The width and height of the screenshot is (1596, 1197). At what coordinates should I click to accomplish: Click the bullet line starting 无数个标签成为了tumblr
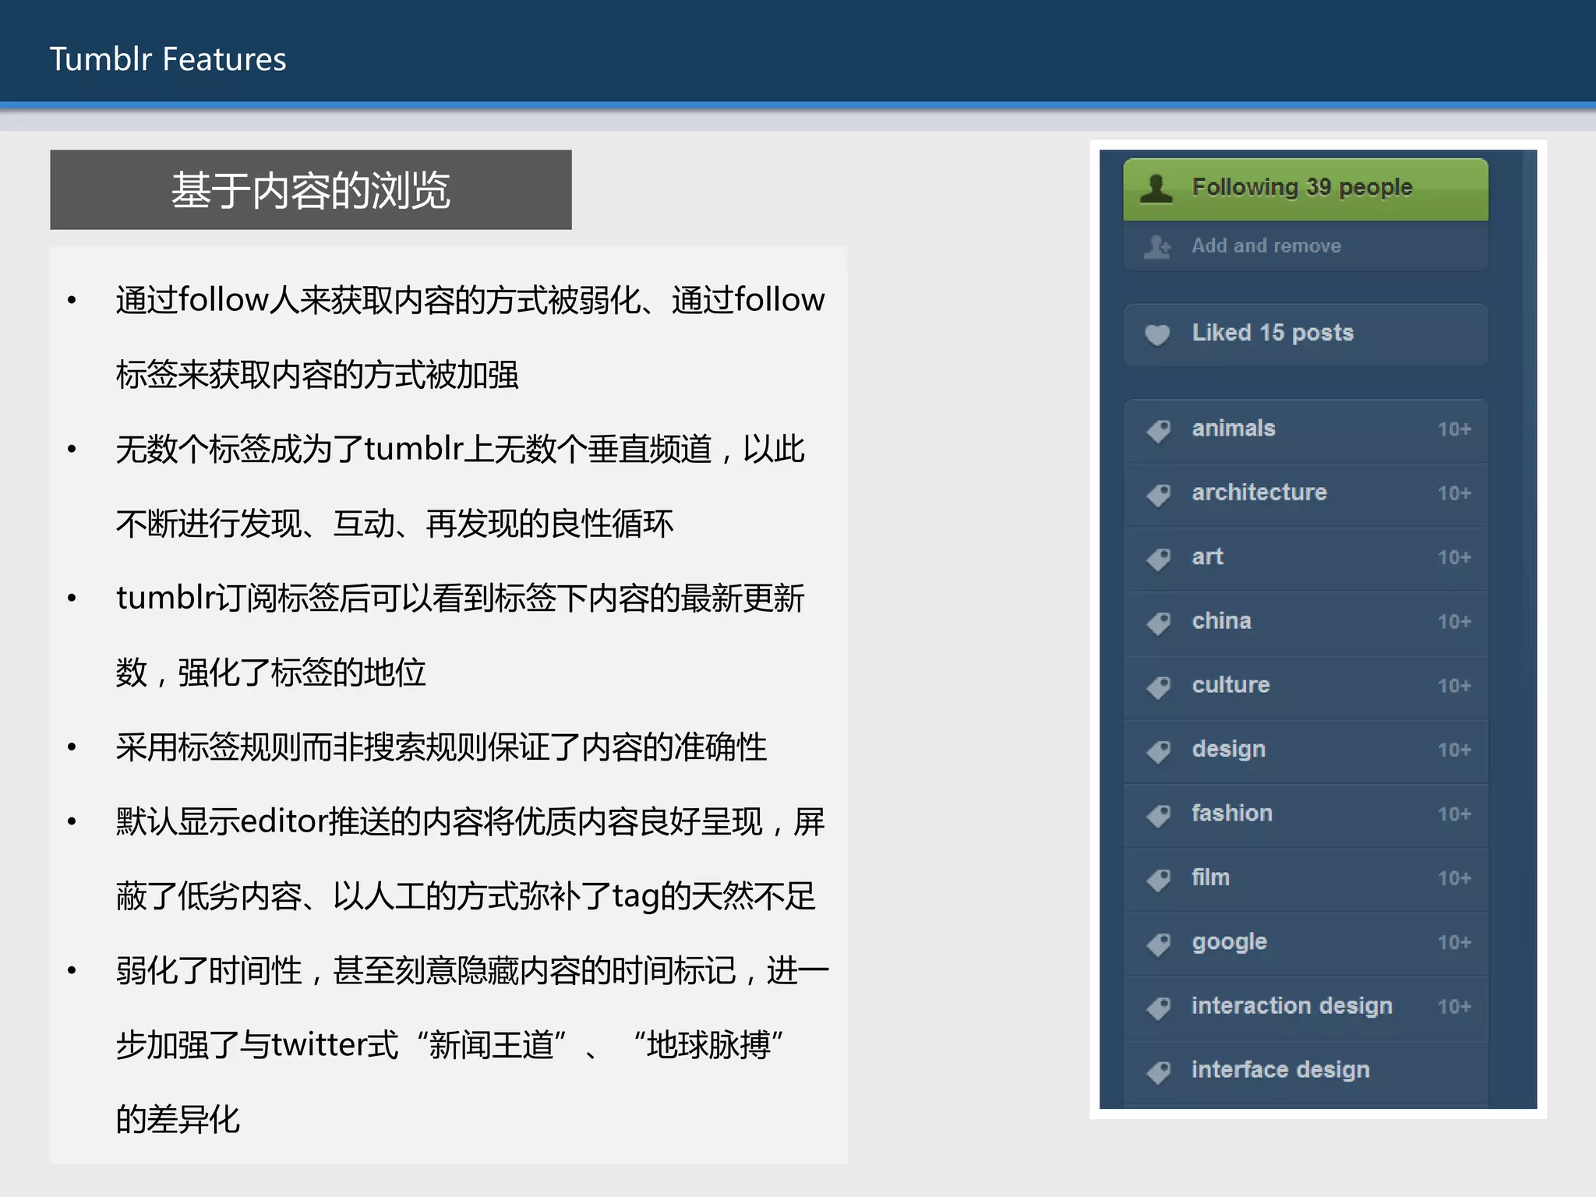[460, 449]
